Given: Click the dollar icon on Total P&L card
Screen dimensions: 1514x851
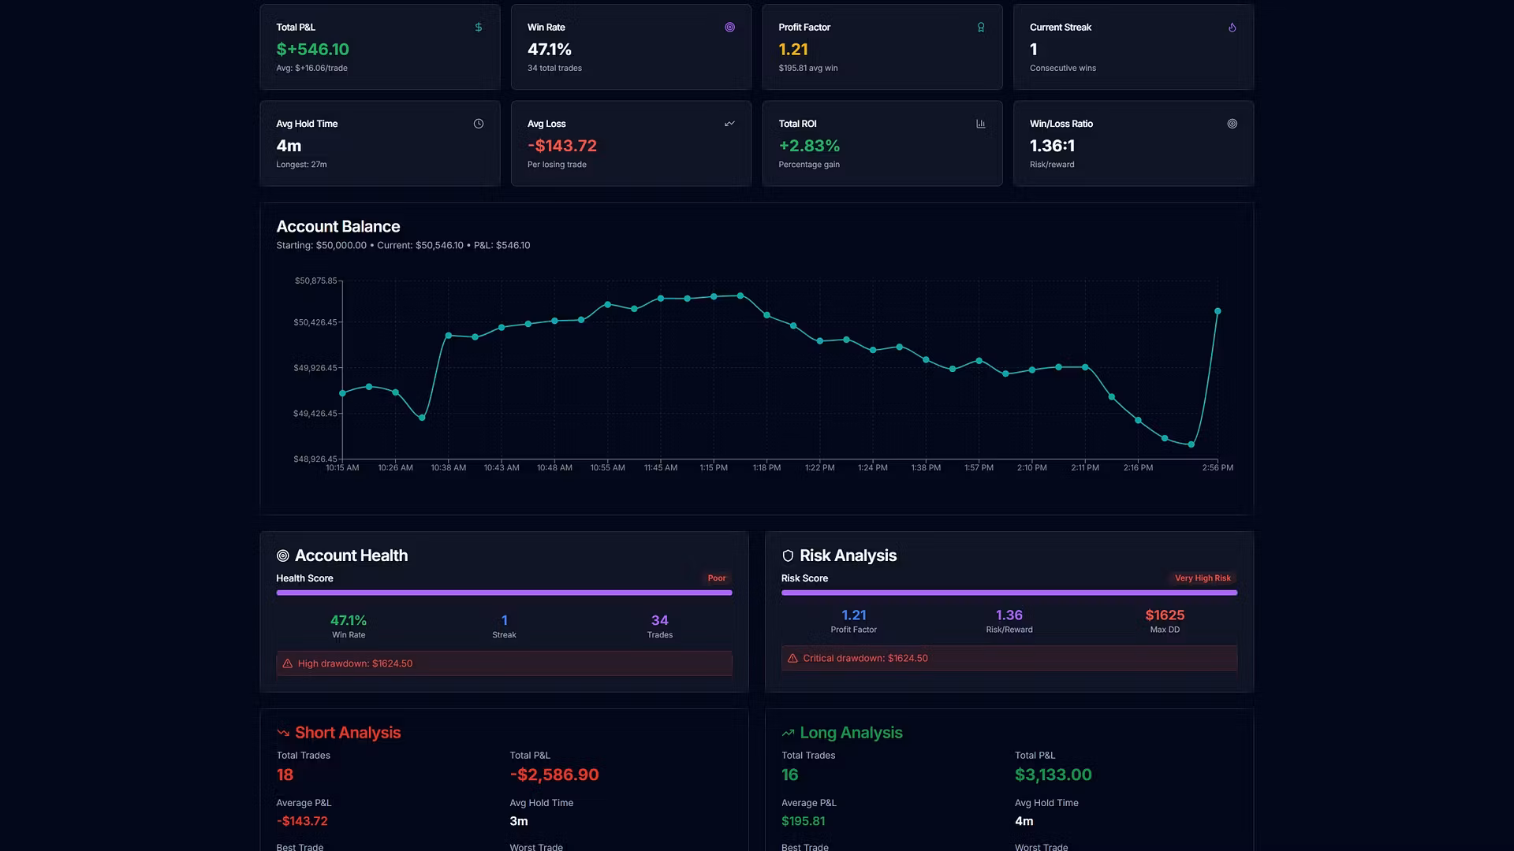Looking at the screenshot, I should click(x=479, y=28).
